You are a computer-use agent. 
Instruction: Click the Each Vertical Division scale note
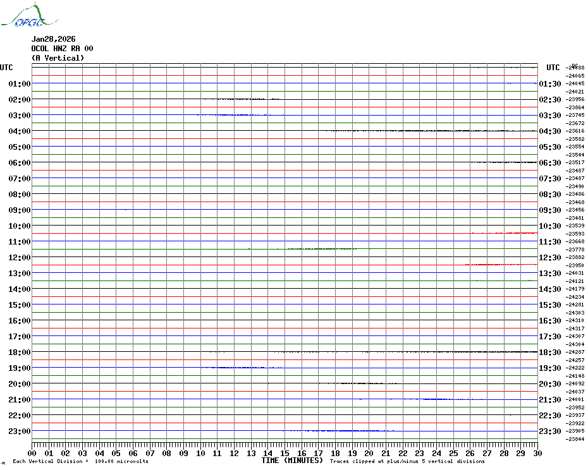pos(80,461)
